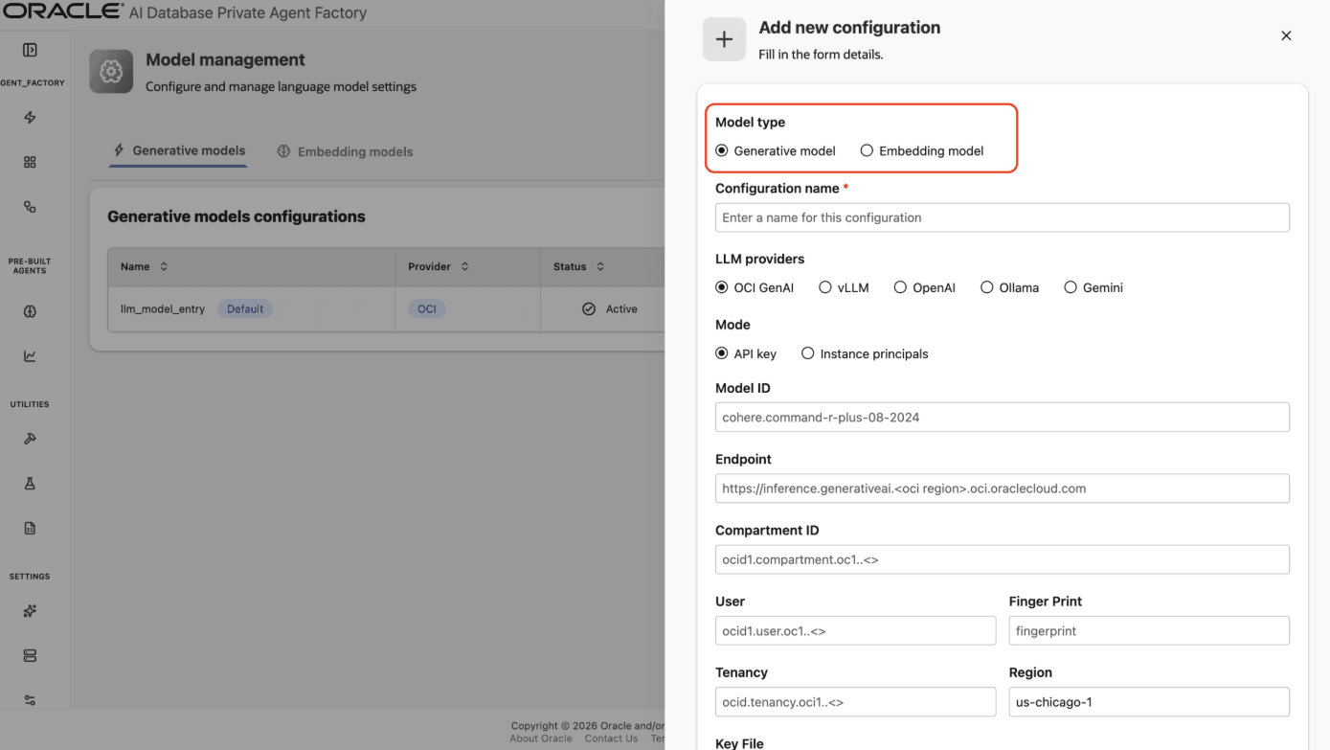1330x750 pixels.
Task: Click the Default badge on llm_model_entry
Action: click(x=245, y=309)
